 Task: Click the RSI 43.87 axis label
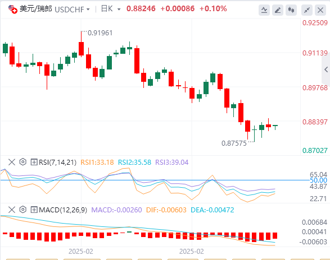point(318,186)
